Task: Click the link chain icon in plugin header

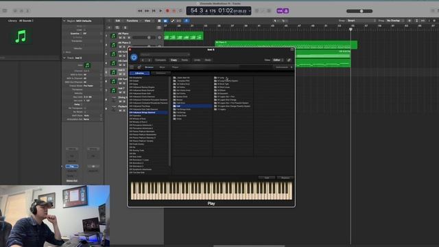Action: [x=289, y=60]
